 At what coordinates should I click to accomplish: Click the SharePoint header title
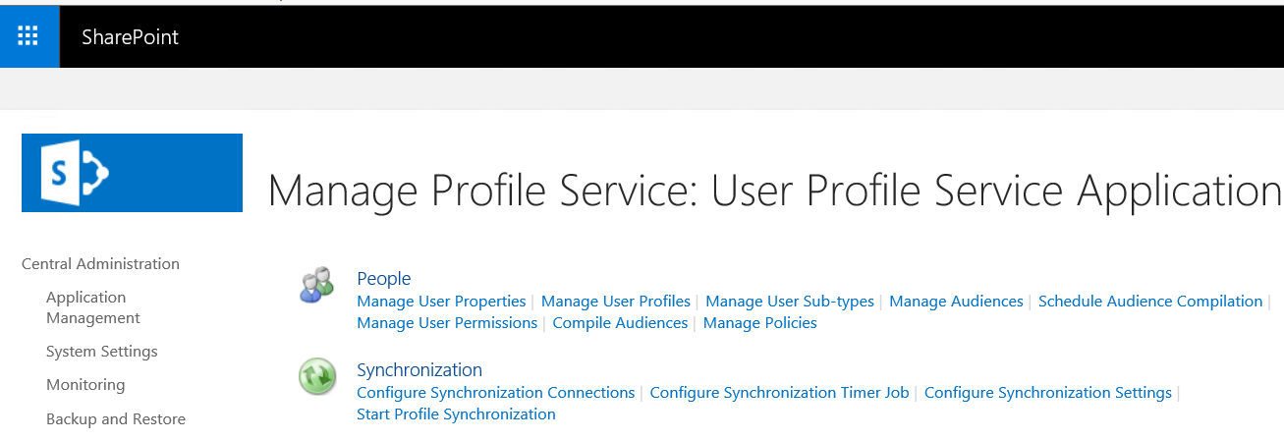(130, 37)
